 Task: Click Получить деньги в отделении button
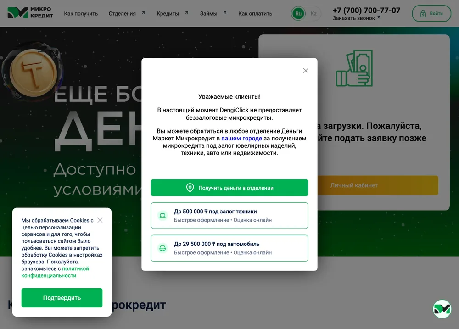coord(229,188)
